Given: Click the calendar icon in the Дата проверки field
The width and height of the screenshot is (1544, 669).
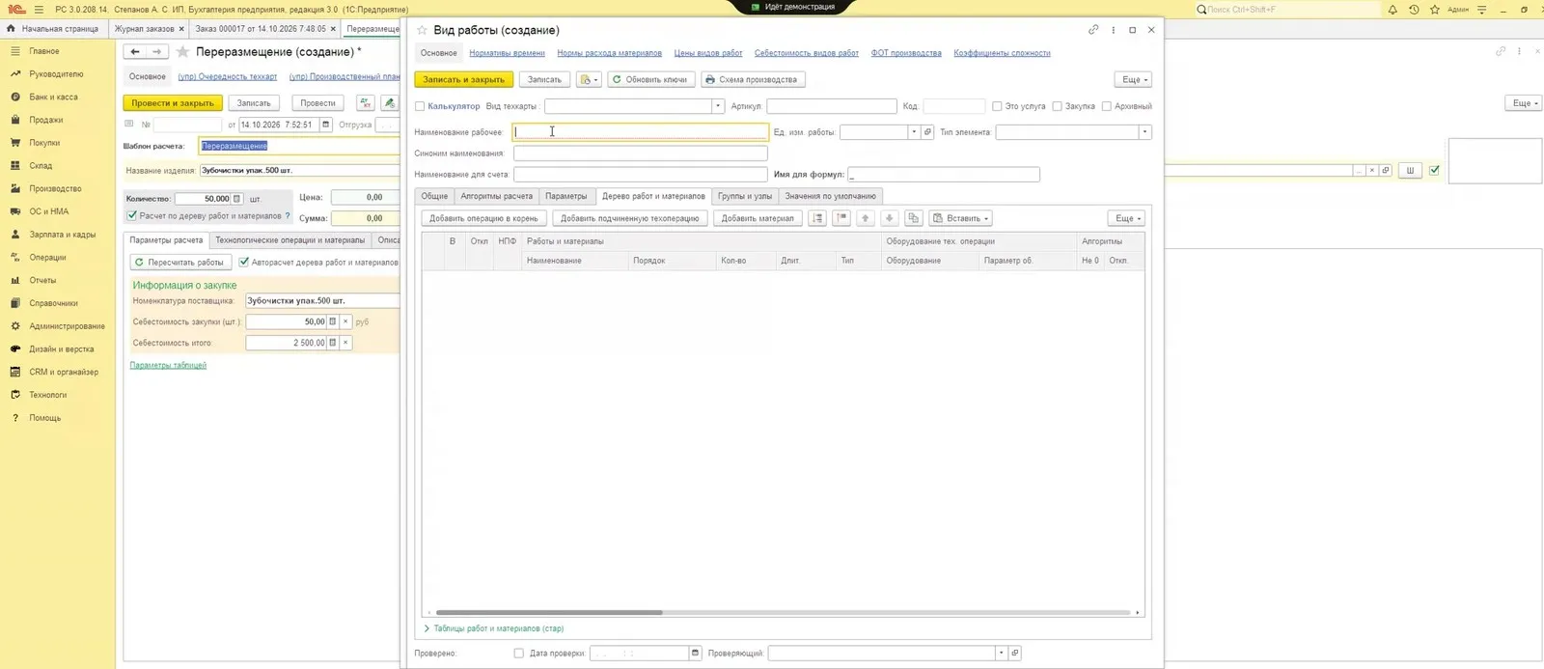Looking at the screenshot, I should (x=695, y=654).
